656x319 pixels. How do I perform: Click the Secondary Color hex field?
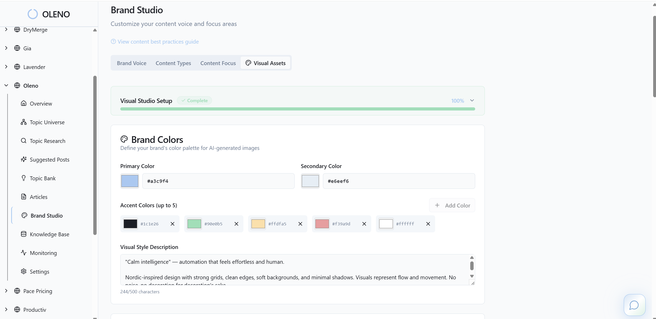[399, 181]
